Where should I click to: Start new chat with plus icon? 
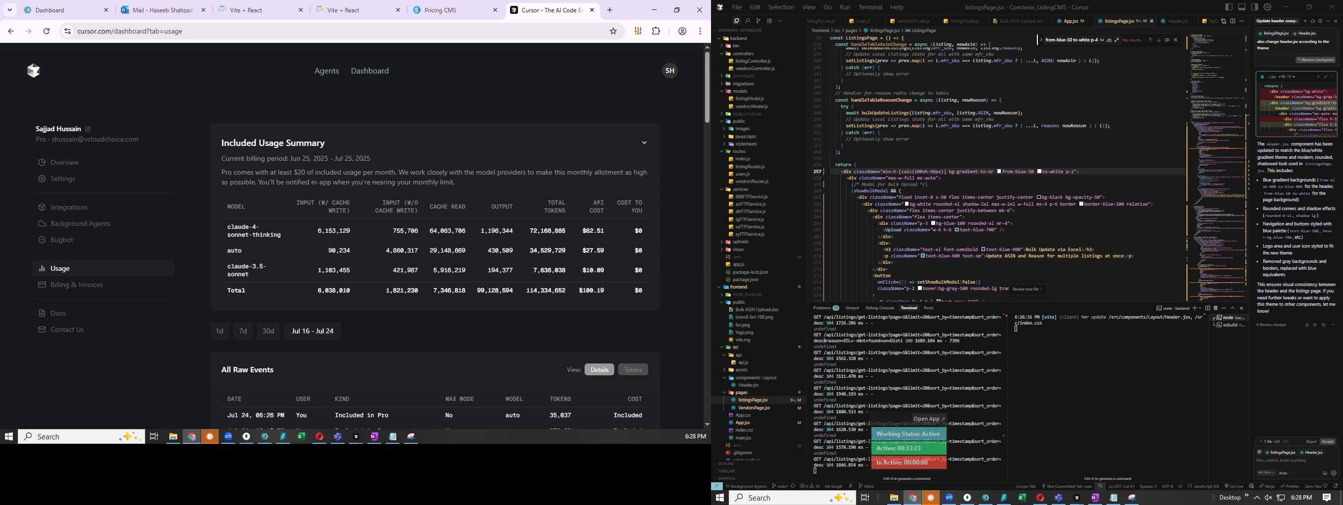[1305, 21]
